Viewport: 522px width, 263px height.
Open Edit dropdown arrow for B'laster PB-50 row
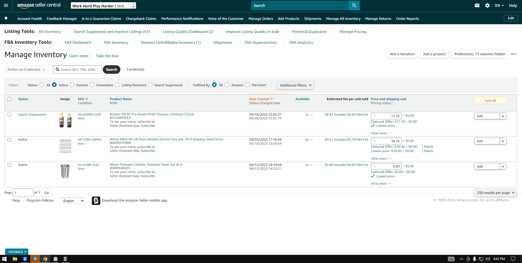(503, 116)
